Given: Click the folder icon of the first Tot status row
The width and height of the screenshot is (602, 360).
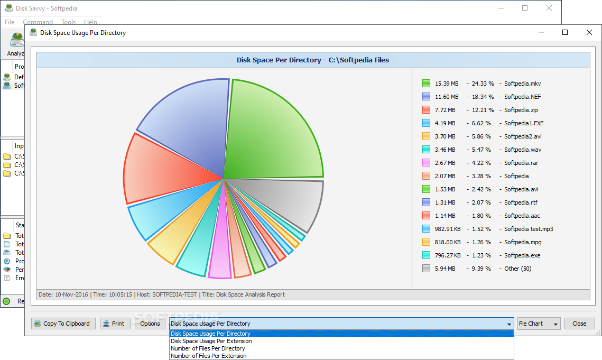Looking at the screenshot, I should point(7,236).
